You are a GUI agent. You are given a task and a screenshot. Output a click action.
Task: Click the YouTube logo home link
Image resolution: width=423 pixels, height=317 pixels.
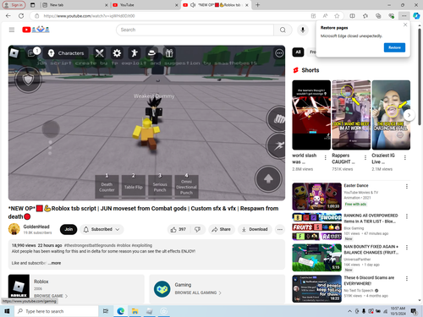[x=36, y=30]
